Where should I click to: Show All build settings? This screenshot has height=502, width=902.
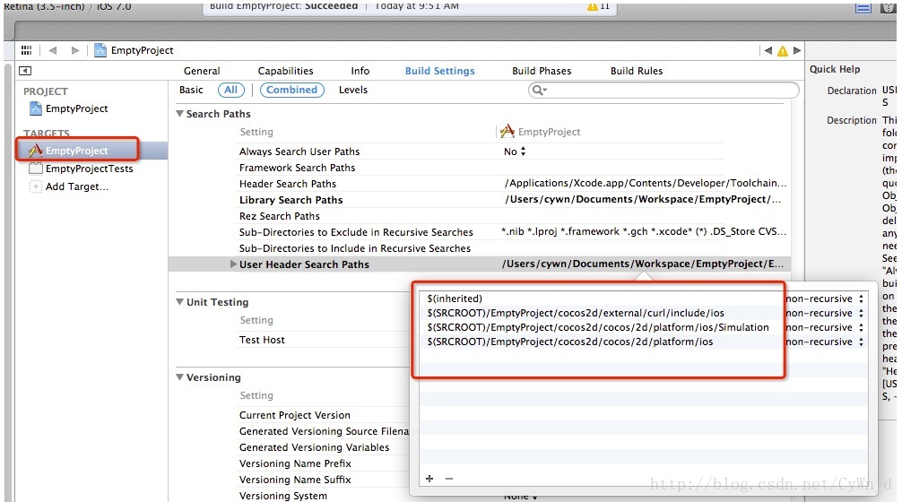(230, 90)
